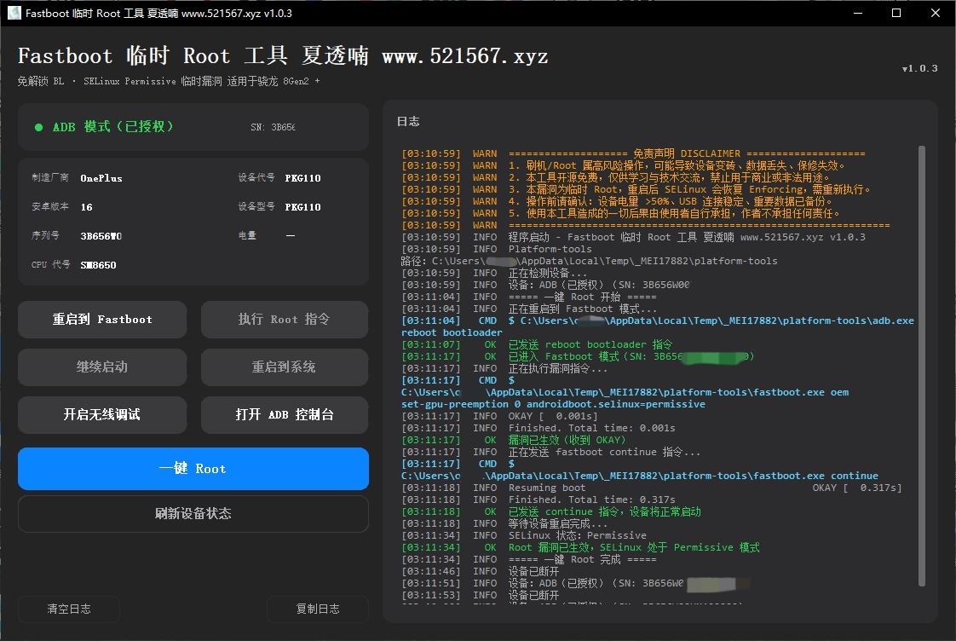Viewport: 956px width, 641px height.
Task: Click the green ADB status dot
Action: coord(39,128)
